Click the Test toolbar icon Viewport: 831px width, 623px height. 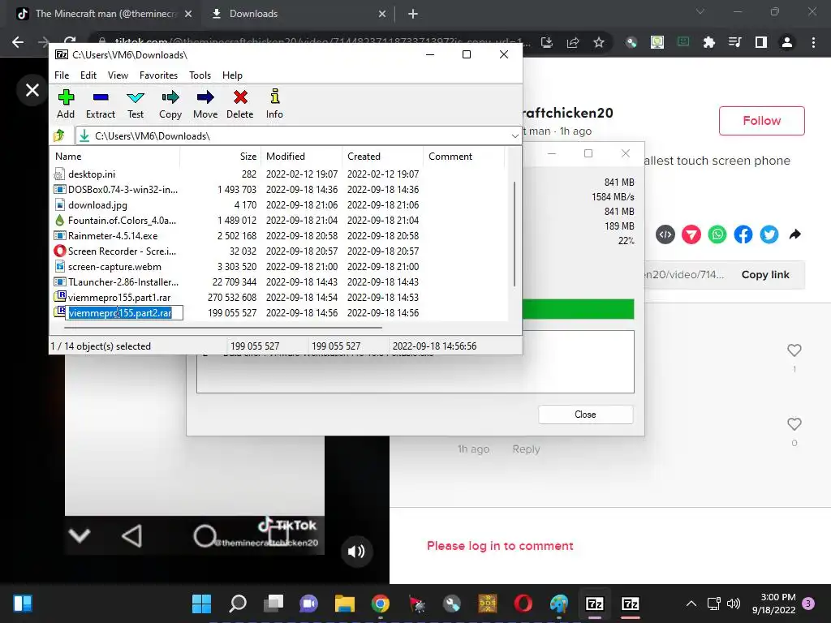[x=136, y=104]
